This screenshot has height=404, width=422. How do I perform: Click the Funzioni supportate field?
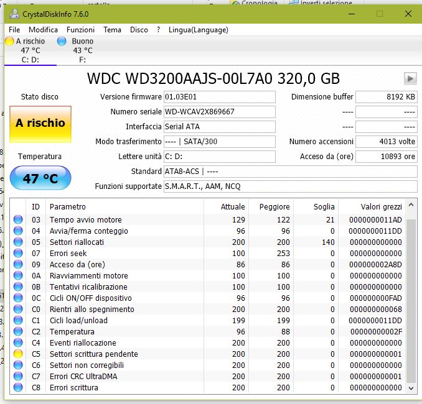pos(291,186)
